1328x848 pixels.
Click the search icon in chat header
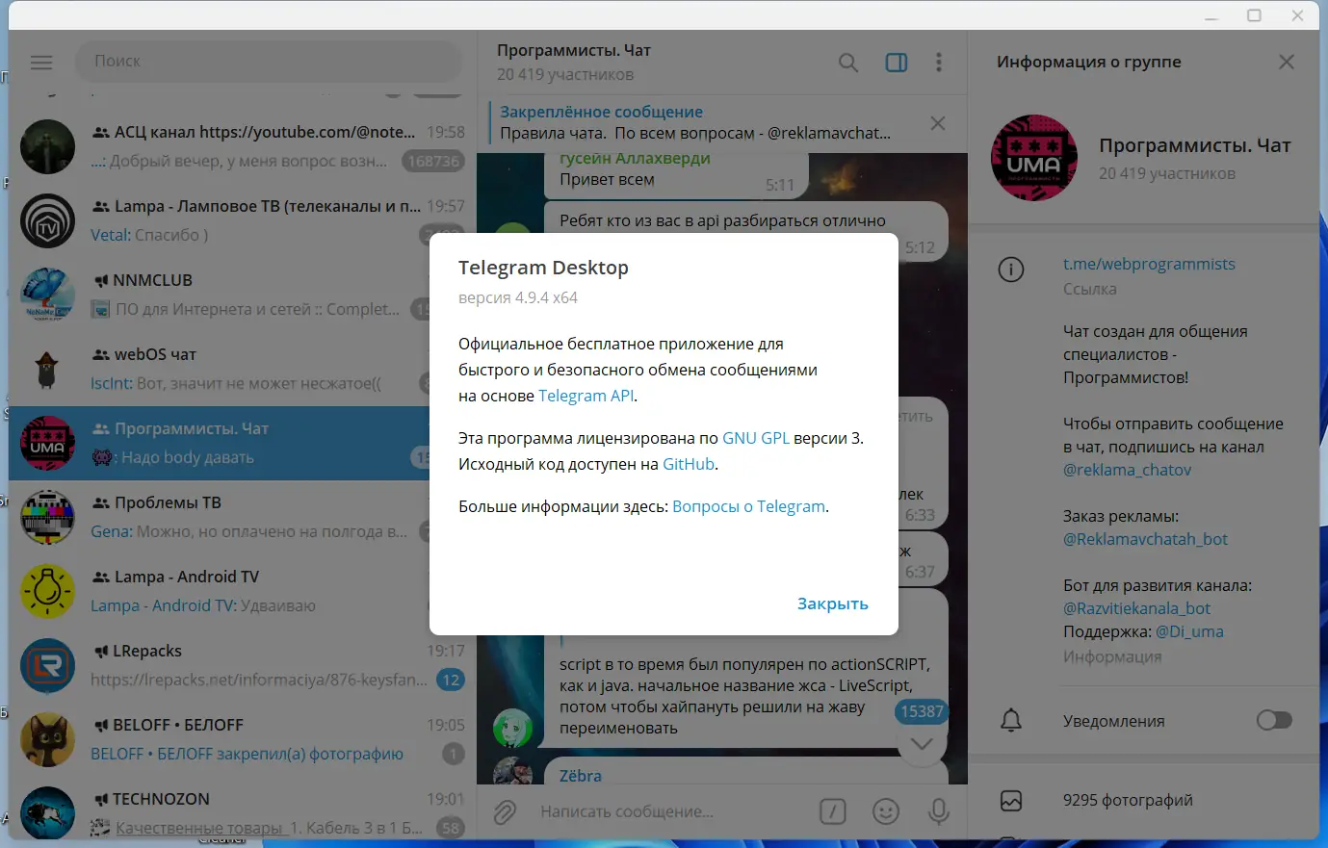(848, 63)
